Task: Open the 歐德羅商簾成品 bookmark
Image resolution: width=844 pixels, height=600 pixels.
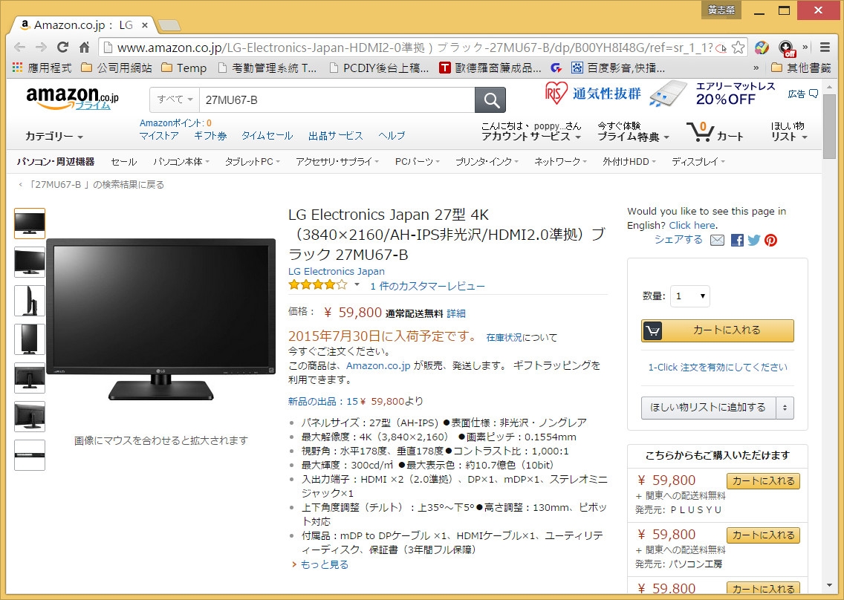Action: (x=490, y=68)
